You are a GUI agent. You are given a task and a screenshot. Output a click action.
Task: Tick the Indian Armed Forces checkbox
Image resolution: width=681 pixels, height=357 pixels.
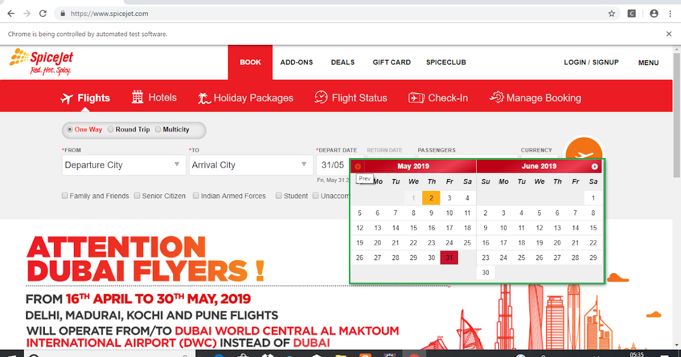point(196,196)
